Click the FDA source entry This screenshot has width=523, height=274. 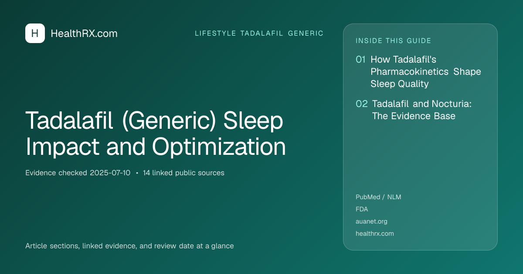pyautogui.click(x=362, y=209)
